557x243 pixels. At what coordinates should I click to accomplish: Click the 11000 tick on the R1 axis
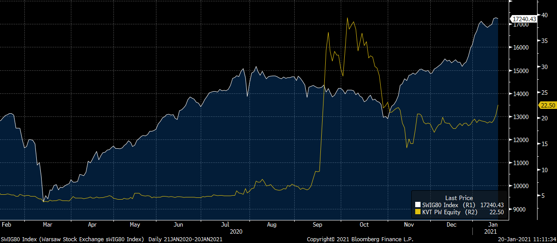(x=520, y=163)
